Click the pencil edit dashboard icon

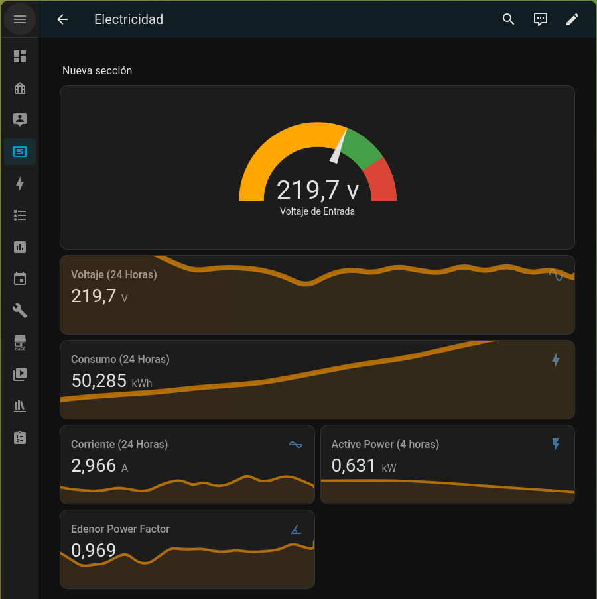click(x=572, y=19)
